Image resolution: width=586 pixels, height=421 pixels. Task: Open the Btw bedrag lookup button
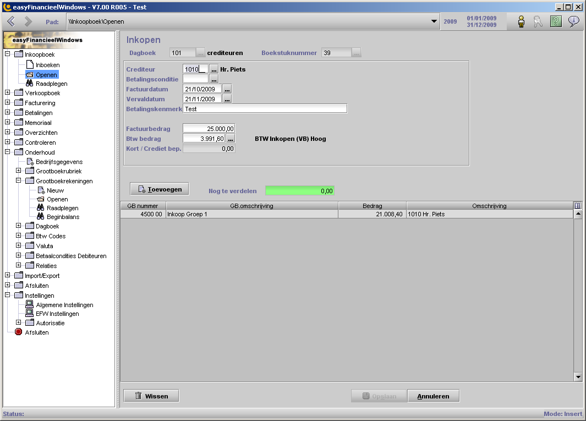(231, 139)
